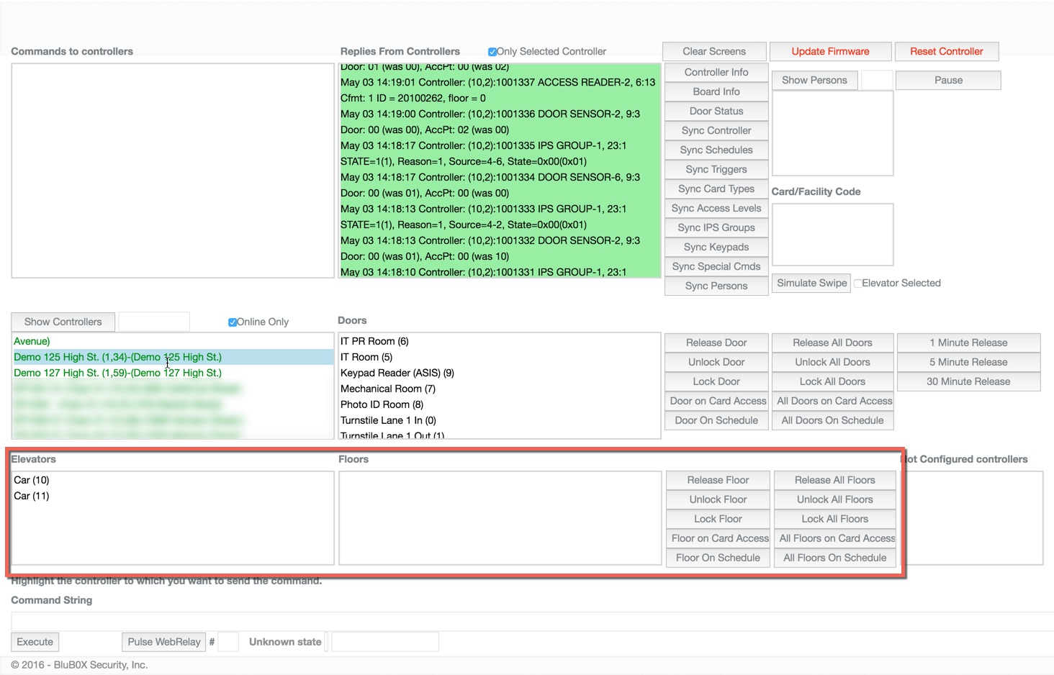Check the Elevator Selected checkbox
Screen dimensions: 1054x675
(x=857, y=284)
